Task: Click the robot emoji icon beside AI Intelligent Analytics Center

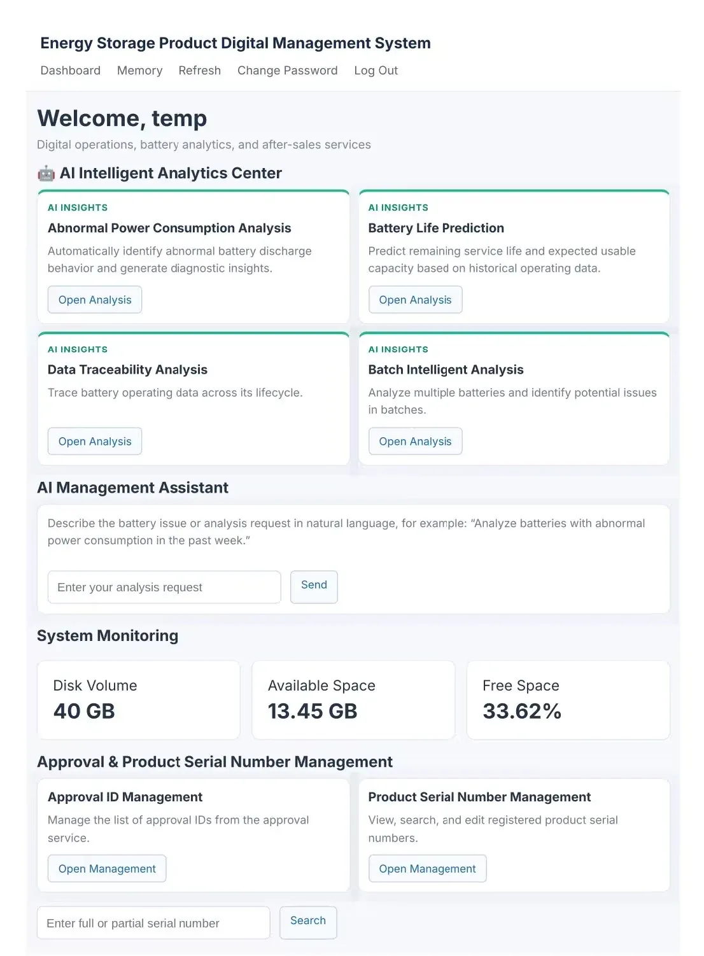Action: click(46, 173)
